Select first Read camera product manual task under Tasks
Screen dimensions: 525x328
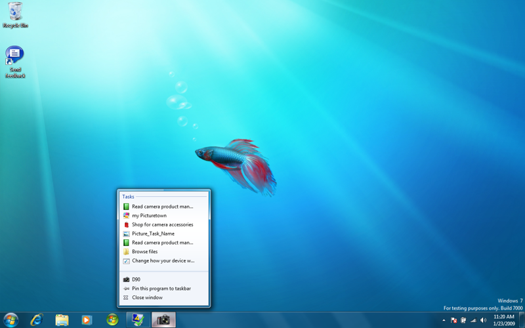163,207
